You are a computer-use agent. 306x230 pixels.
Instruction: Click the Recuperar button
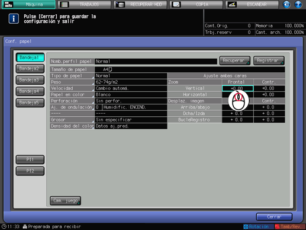pyautogui.click(x=235, y=60)
